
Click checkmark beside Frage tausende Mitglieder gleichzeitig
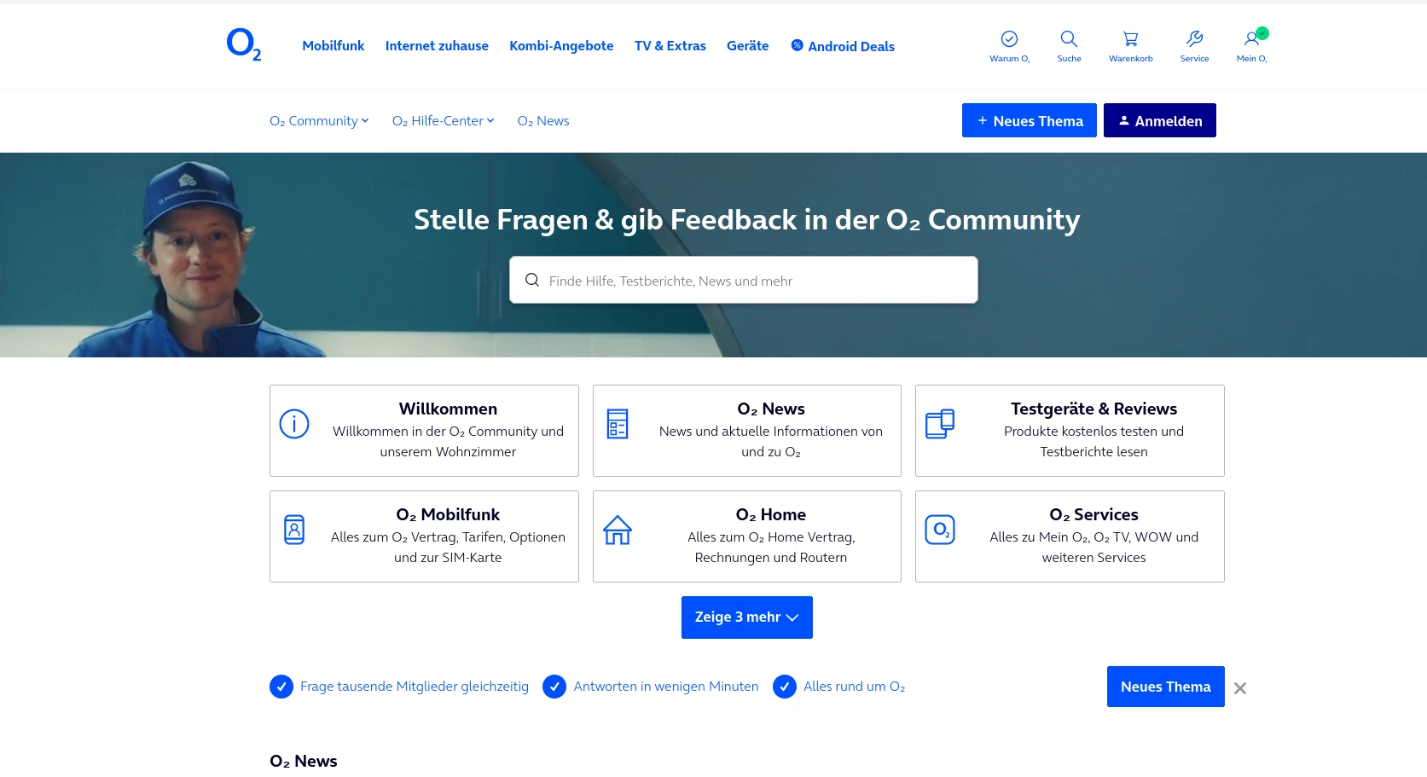[281, 687]
